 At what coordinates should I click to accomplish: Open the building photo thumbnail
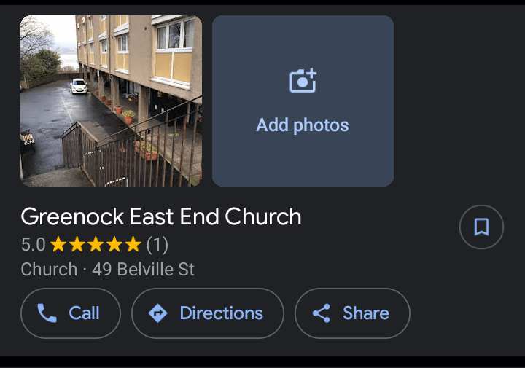click(x=111, y=101)
